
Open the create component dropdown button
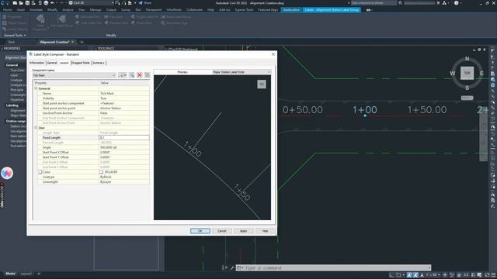(x=123, y=75)
